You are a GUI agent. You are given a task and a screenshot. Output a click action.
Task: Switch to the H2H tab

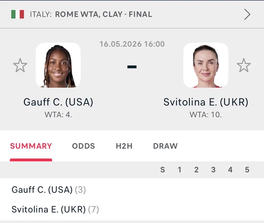click(124, 146)
